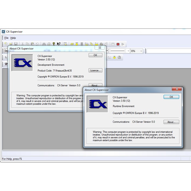
Task: Open the File menu
Action: [6, 38]
